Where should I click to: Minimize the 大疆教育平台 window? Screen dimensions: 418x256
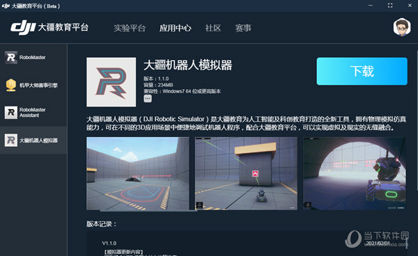(371, 6)
